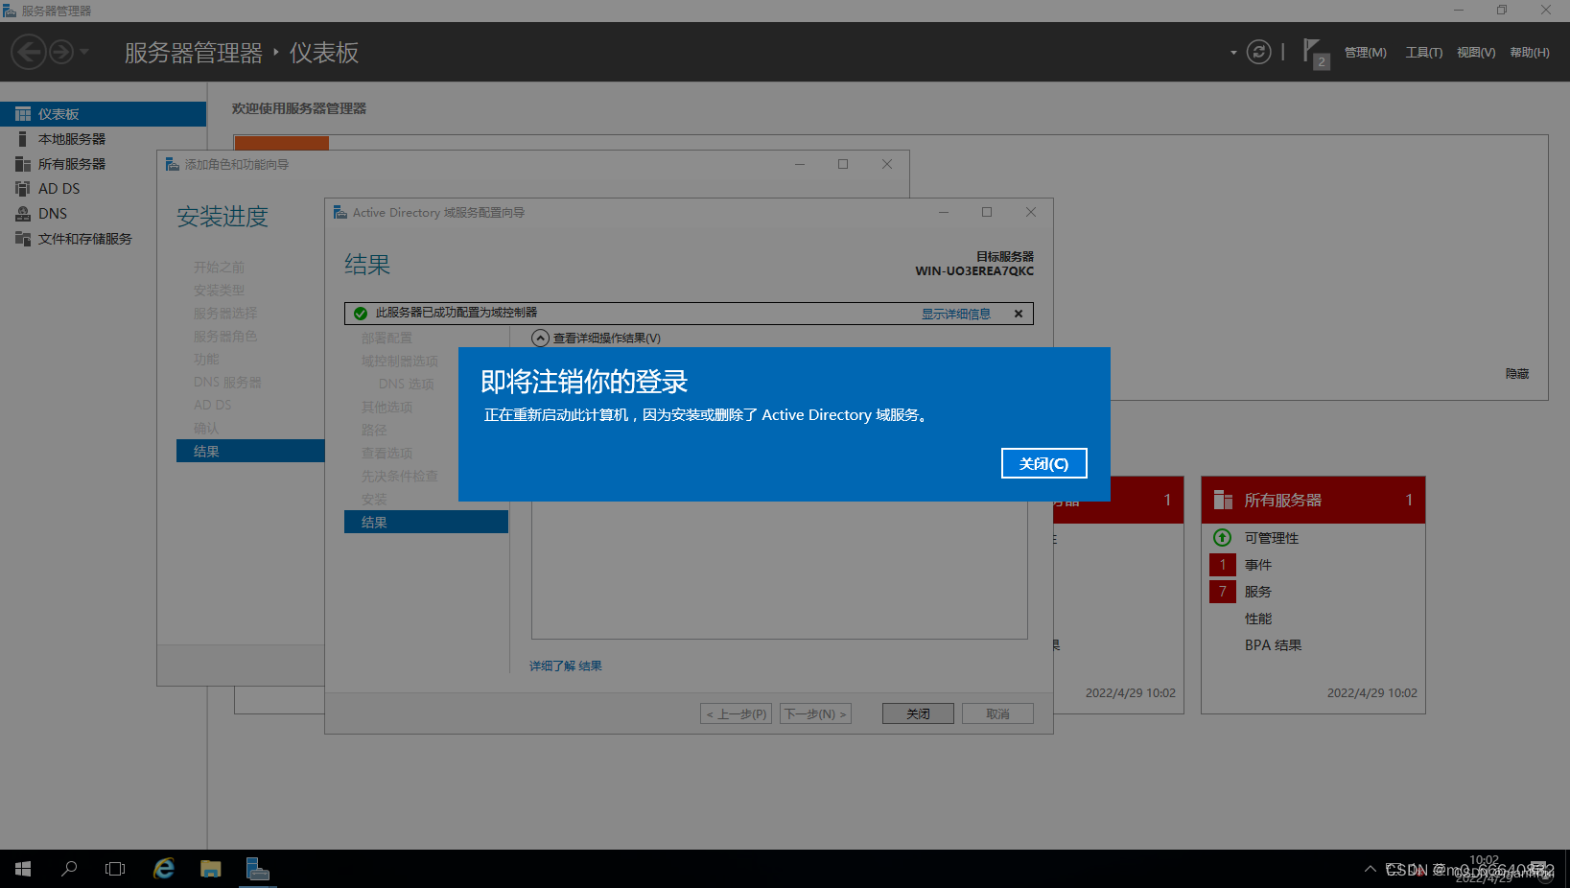The image size is (1570, 888).
Task: Click 性能 in 所有服务器 tile
Action: (1258, 619)
